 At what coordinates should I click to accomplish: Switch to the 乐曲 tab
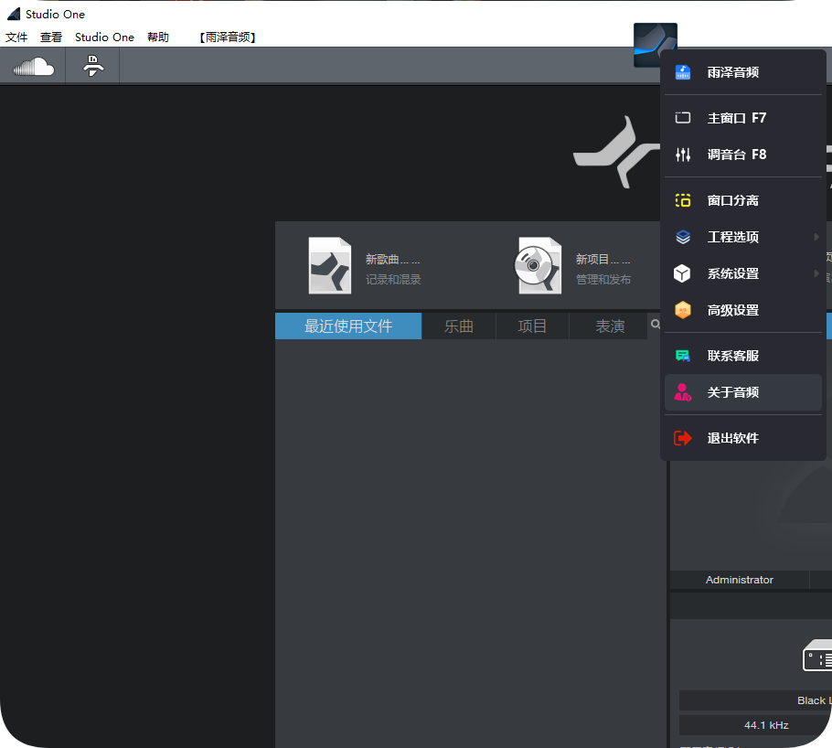pyautogui.click(x=458, y=326)
